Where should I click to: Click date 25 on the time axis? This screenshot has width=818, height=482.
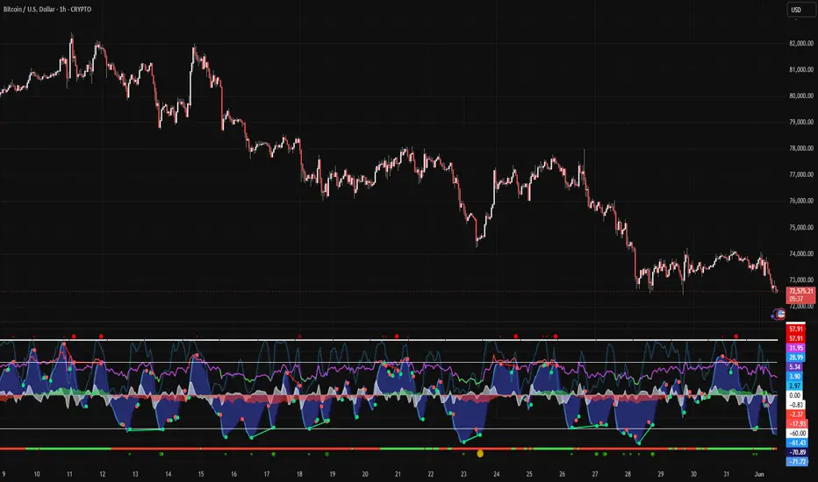tap(529, 474)
